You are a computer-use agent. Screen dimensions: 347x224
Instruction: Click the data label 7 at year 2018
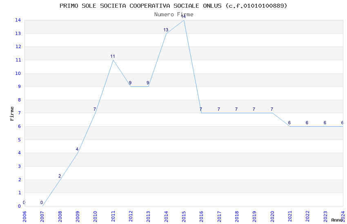236,110
